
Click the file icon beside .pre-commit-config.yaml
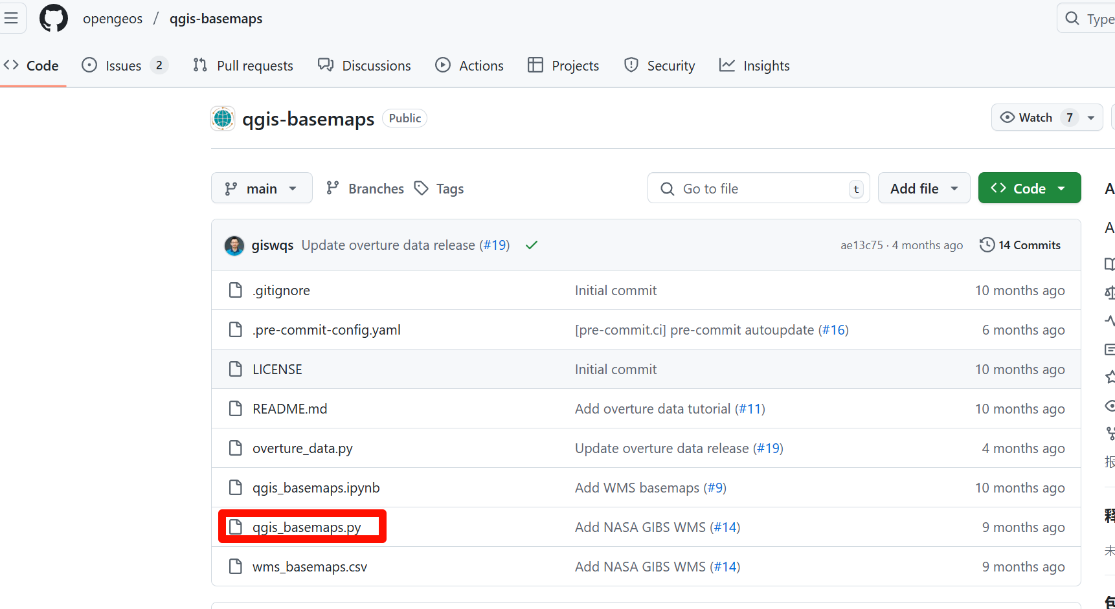point(236,329)
